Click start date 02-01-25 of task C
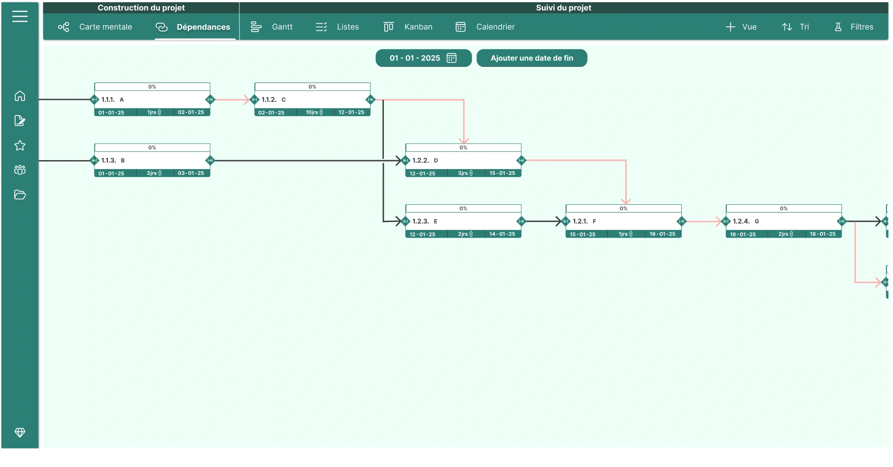Viewport: 893px width, 467px height. pos(272,112)
